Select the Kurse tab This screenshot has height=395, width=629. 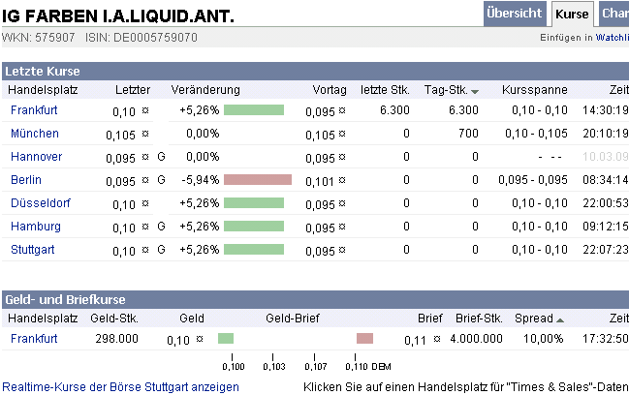[x=573, y=14]
